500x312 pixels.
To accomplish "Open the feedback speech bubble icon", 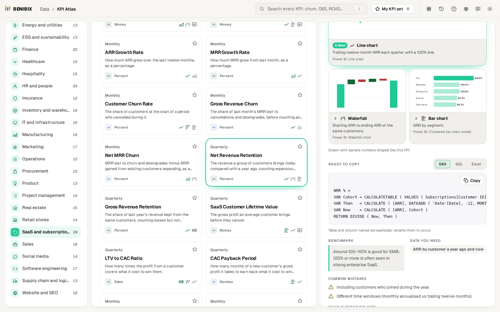I will click(478, 9).
